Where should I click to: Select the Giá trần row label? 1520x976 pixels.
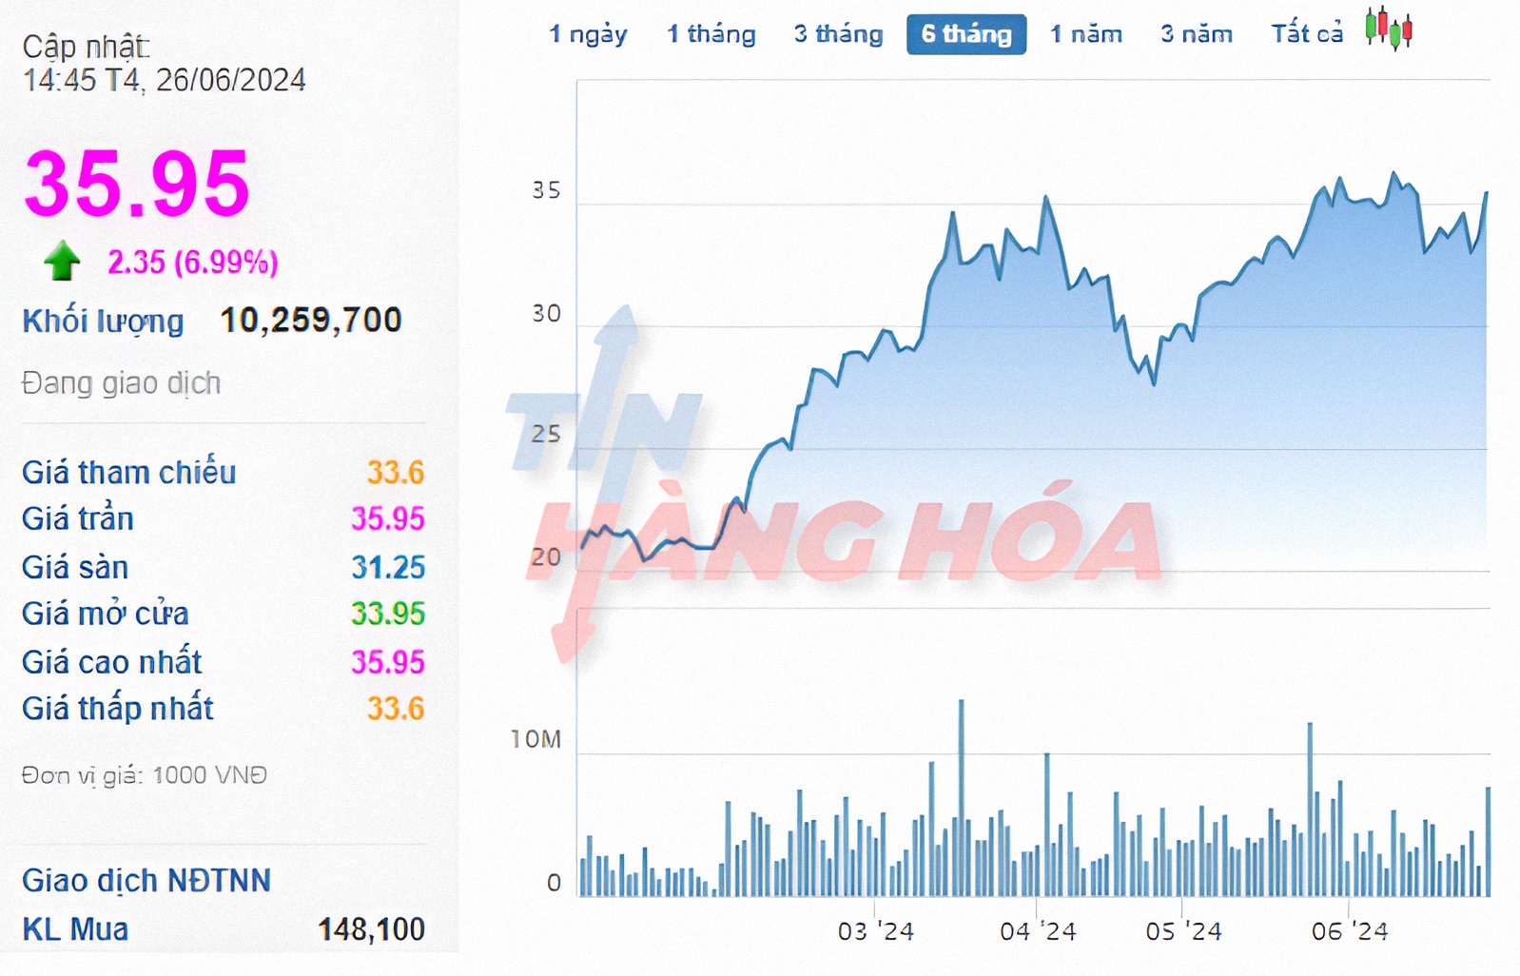78,518
